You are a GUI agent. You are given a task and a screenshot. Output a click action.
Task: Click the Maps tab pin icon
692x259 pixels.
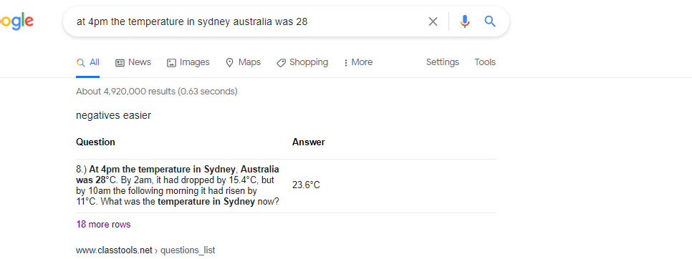[229, 62]
